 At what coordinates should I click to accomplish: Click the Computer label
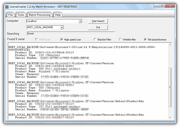tap(12, 21)
